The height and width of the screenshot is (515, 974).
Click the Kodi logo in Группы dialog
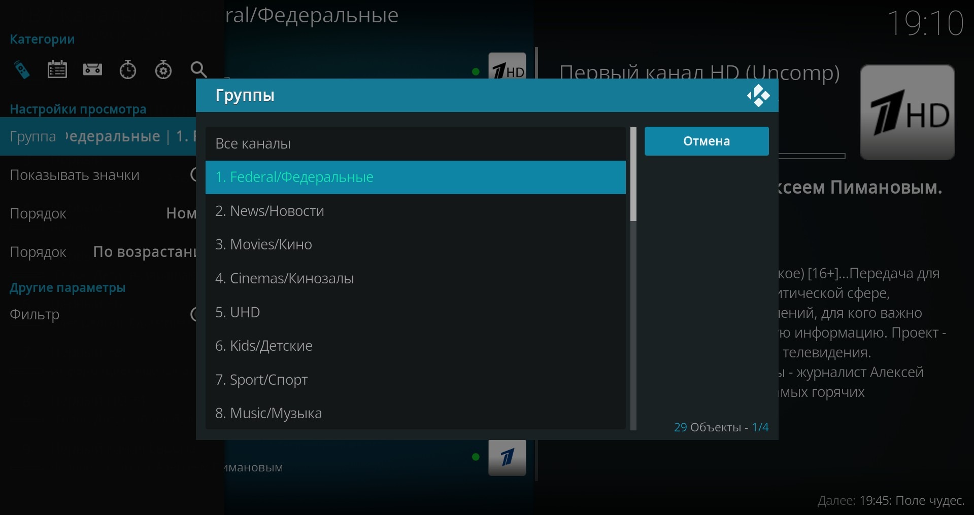coord(758,96)
